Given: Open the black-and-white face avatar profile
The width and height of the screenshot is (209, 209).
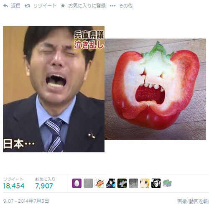Looking at the screenshot, I should [156, 183].
